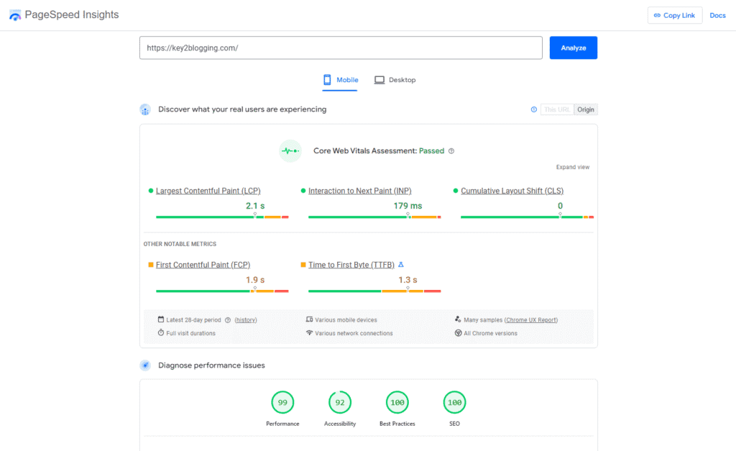Select the Desktop tab

click(395, 80)
